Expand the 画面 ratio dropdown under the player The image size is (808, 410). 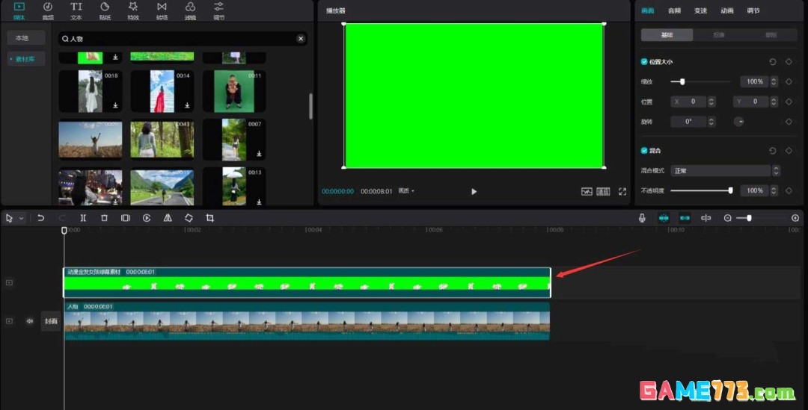tap(406, 191)
